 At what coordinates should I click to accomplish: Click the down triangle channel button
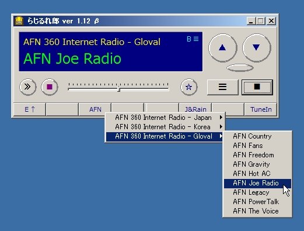pyautogui.click(x=257, y=48)
